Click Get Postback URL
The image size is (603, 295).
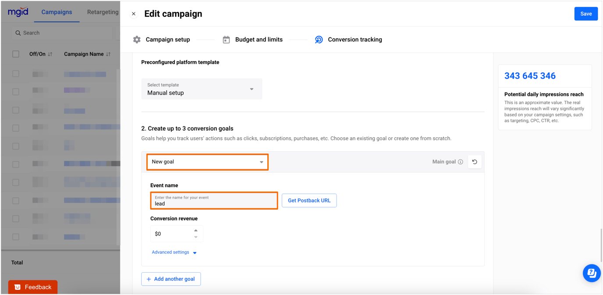309,200
